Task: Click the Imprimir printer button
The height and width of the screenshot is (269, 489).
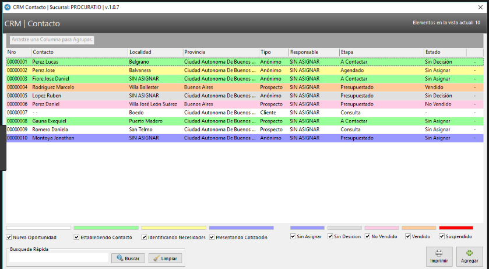Action: pyautogui.click(x=439, y=257)
